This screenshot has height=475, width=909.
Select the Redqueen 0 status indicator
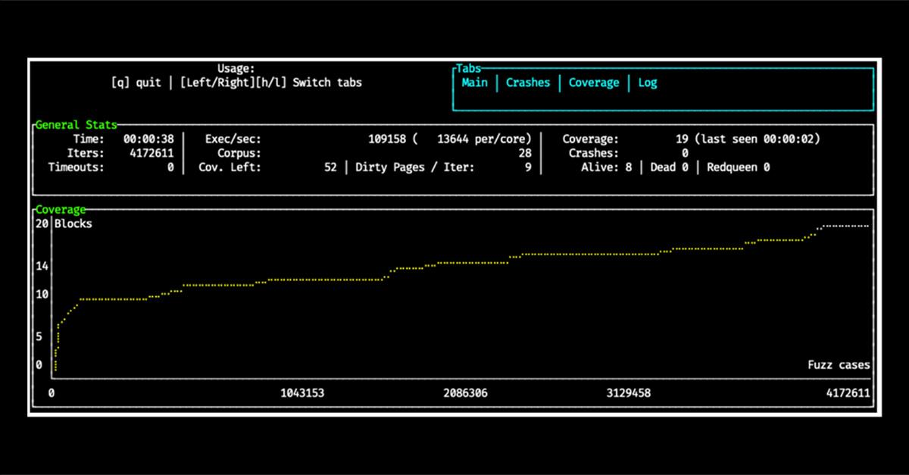[x=738, y=167]
